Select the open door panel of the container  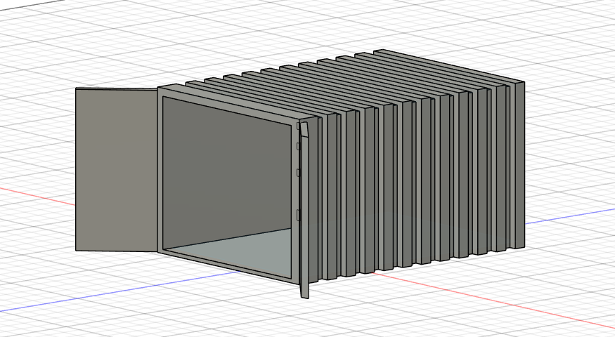(117, 169)
